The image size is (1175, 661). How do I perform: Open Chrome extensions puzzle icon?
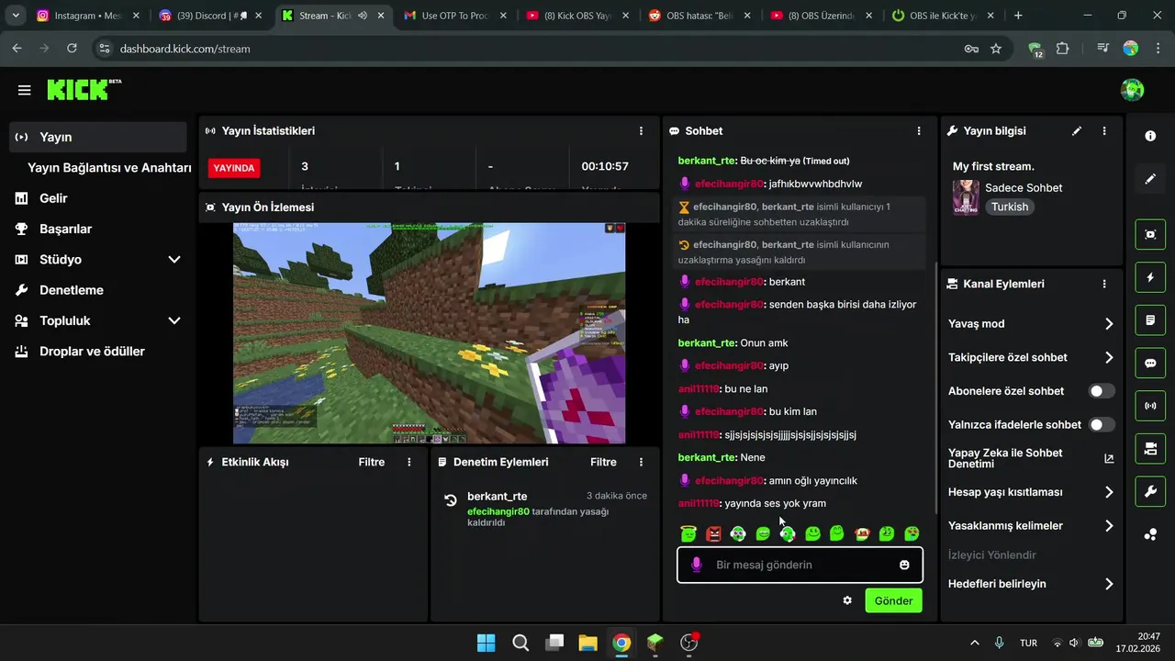click(1063, 49)
